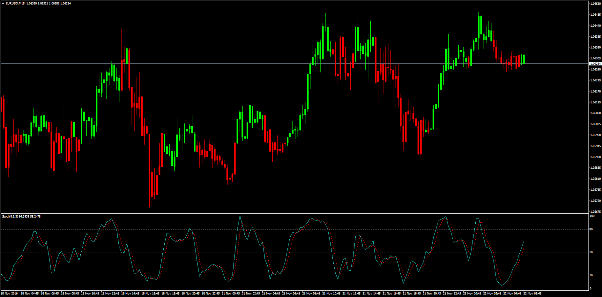The image size is (602, 297).
Task: Click the 21 Nov 00:45 time label
Action: click(231, 293)
